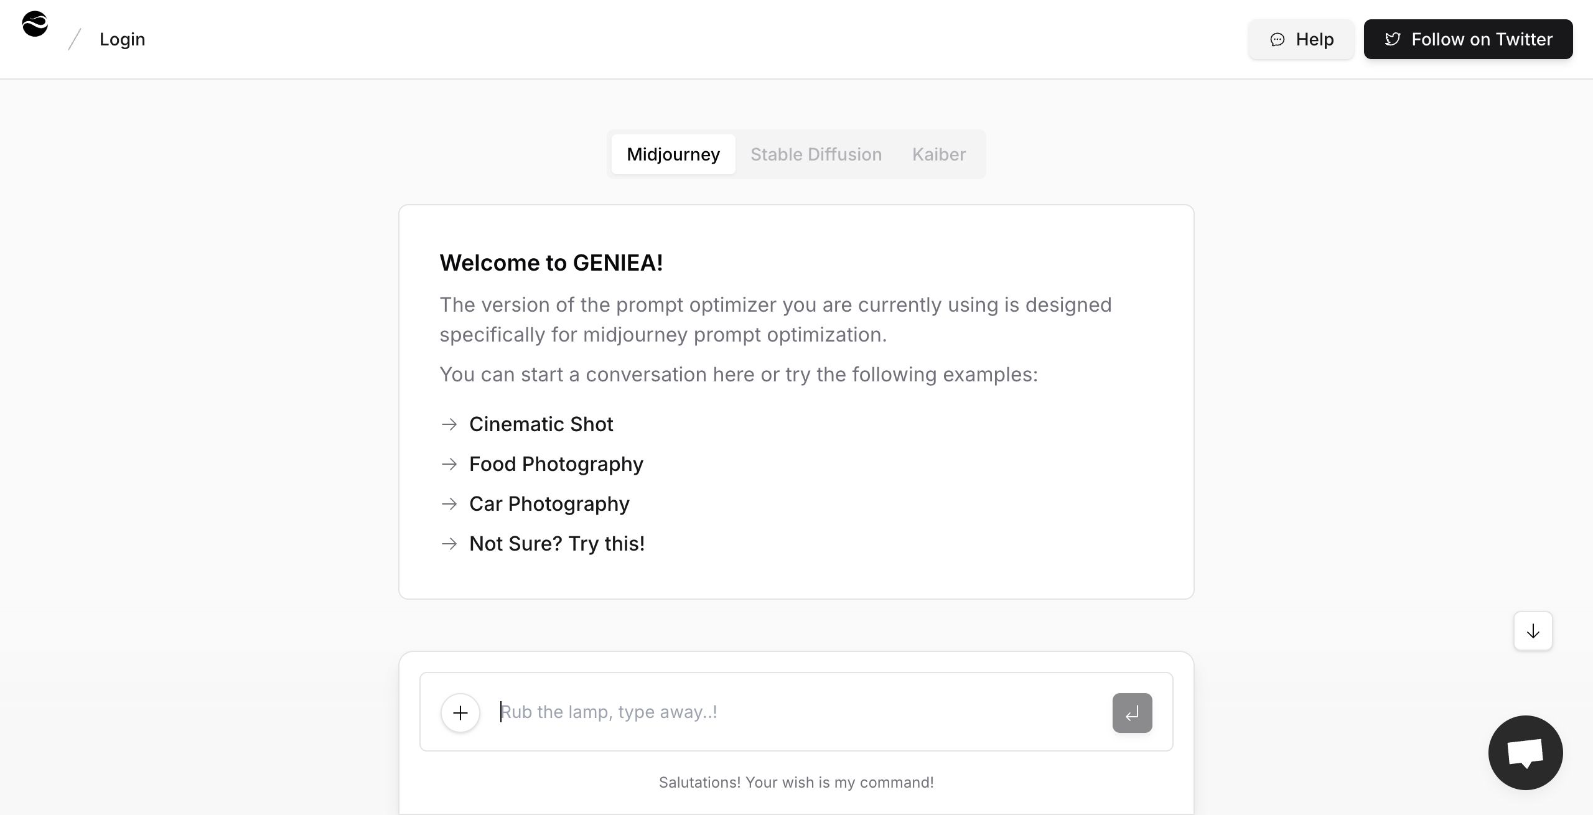Click the chat bubble icon in Help
Screen dimensions: 1593x815
1277,40
